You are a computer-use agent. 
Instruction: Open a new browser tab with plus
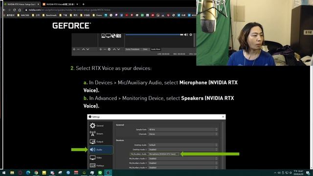click(84, 4)
